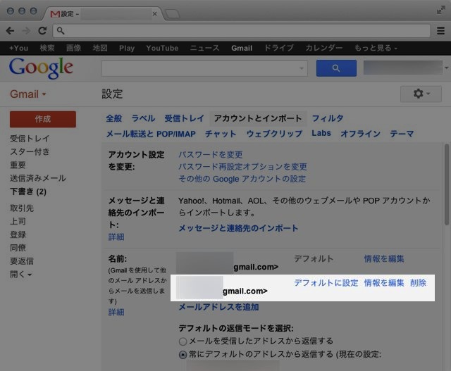Image resolution: width=451 pixels, height=371 pixels.
Task: Open 重要 in left sidebar
Action: click(x=18, y=165)
